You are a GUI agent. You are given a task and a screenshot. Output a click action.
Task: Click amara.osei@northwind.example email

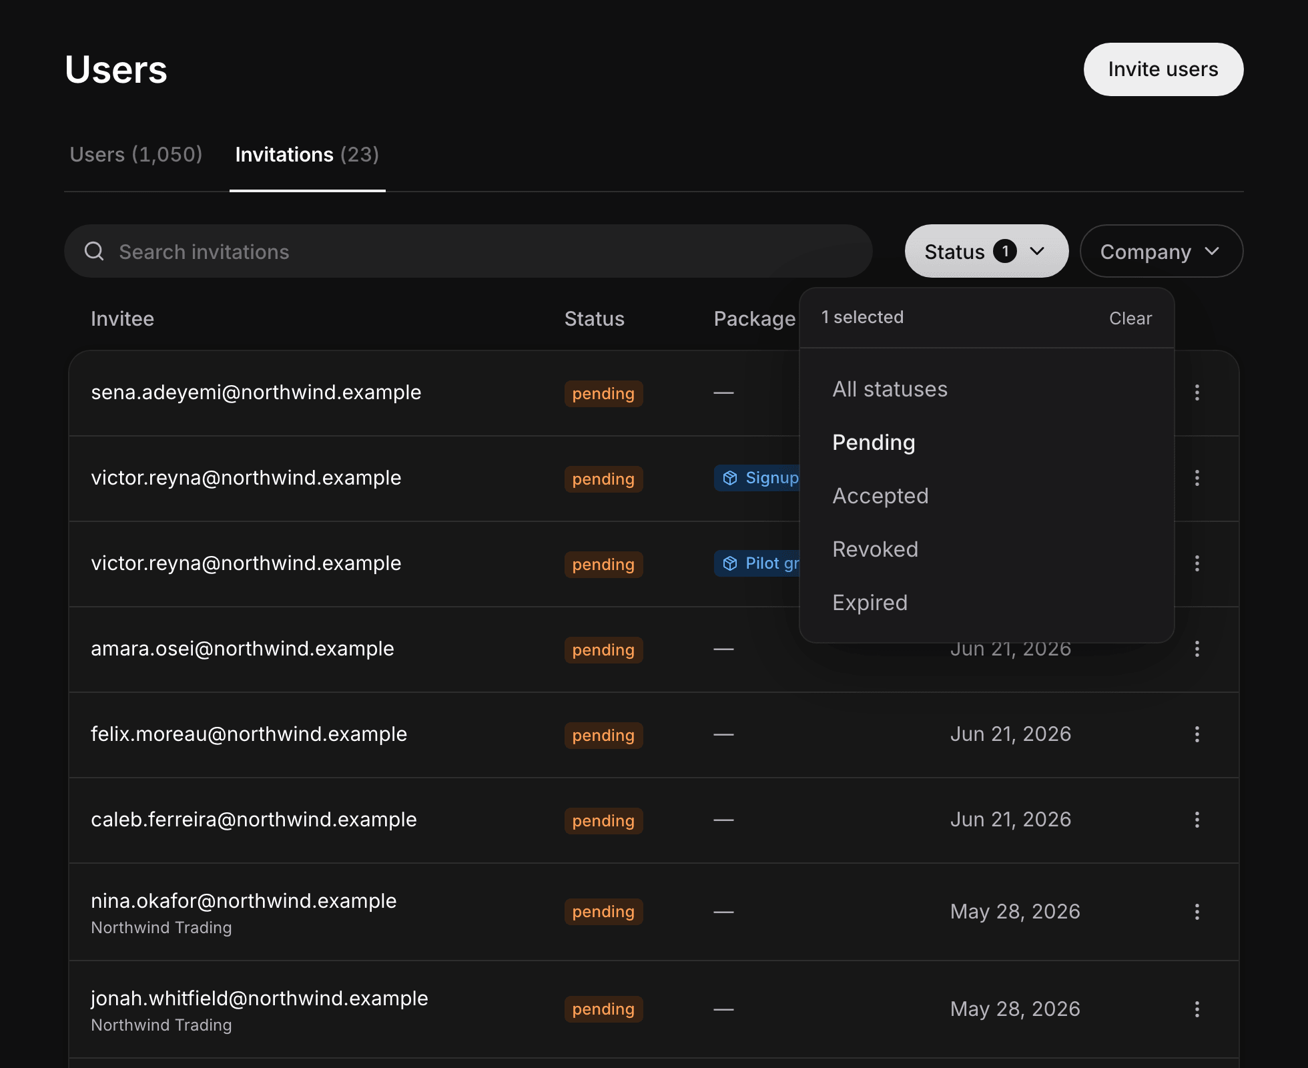click(242, 649)
